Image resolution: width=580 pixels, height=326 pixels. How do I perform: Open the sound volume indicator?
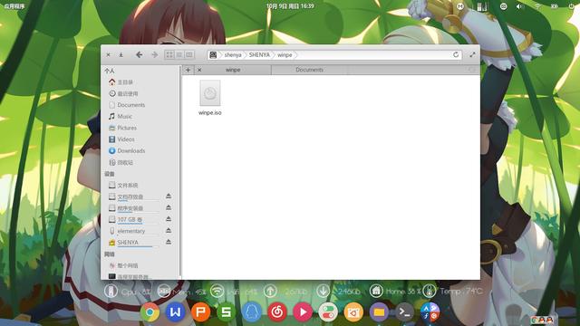click(520, 6)
